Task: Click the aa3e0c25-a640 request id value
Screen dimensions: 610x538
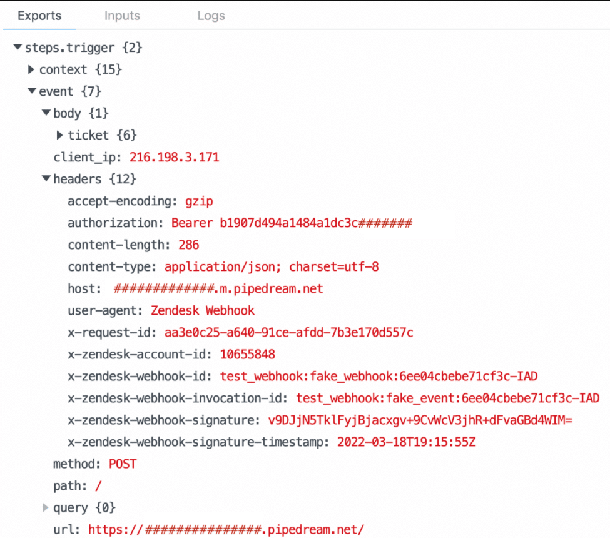Action: [x=288, y=333]
